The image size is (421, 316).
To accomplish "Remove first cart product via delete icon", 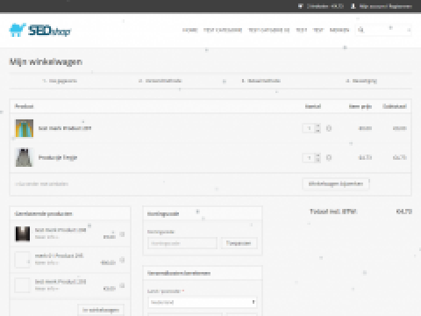I will [x=329, y=128].
